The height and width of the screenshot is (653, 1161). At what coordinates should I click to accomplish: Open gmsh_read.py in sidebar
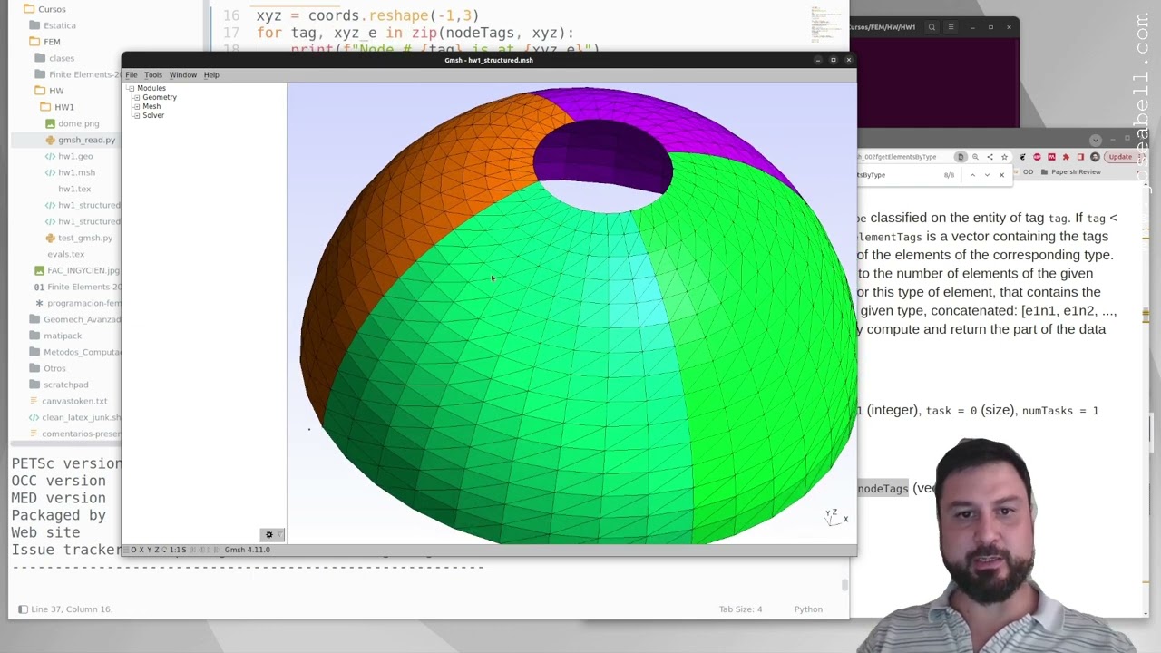click(x=86, y=140)
